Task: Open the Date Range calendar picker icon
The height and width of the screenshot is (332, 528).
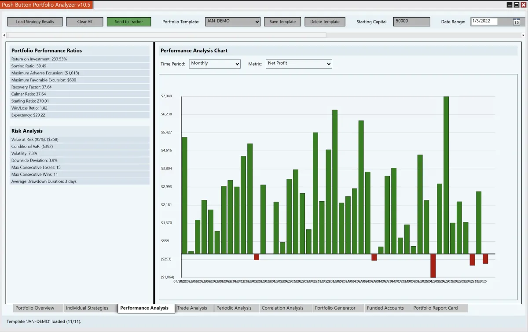Action: tap(516, 22)
